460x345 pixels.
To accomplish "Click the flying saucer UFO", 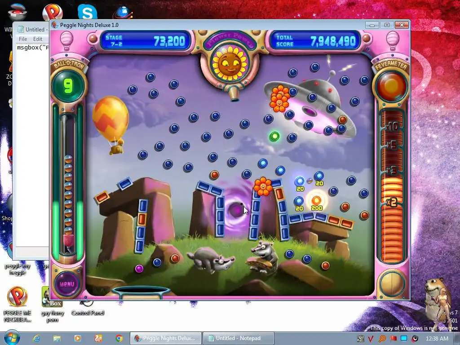I will (x=310, y=109).
